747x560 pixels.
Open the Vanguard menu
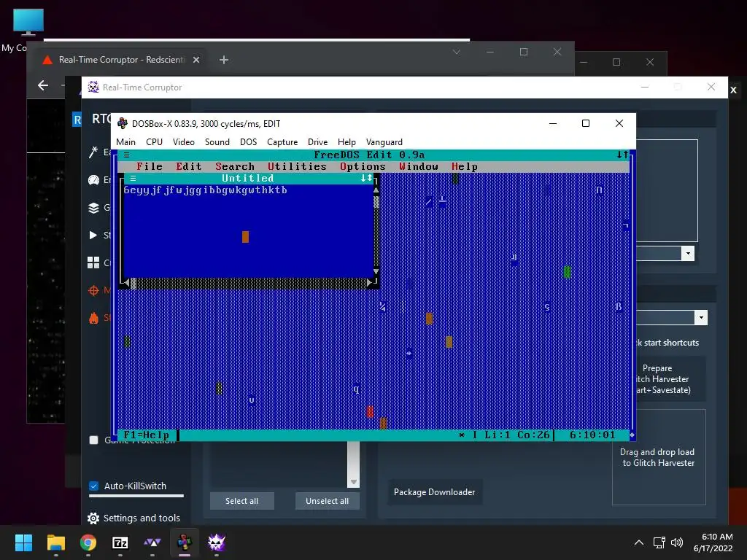point(384,142)
